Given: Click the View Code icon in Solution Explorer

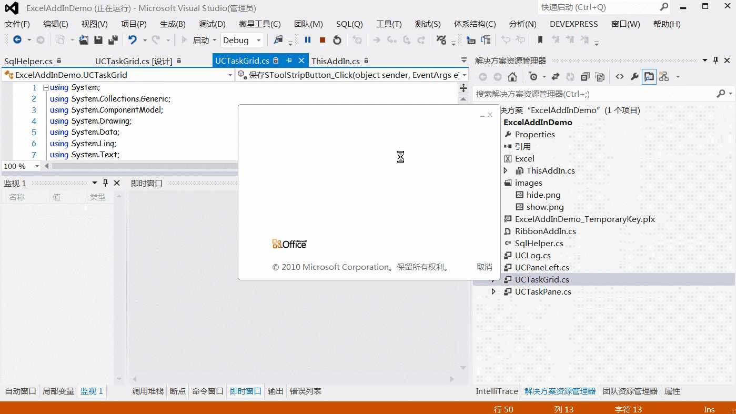Looking at the screenshot, I should tap(620, 77).
